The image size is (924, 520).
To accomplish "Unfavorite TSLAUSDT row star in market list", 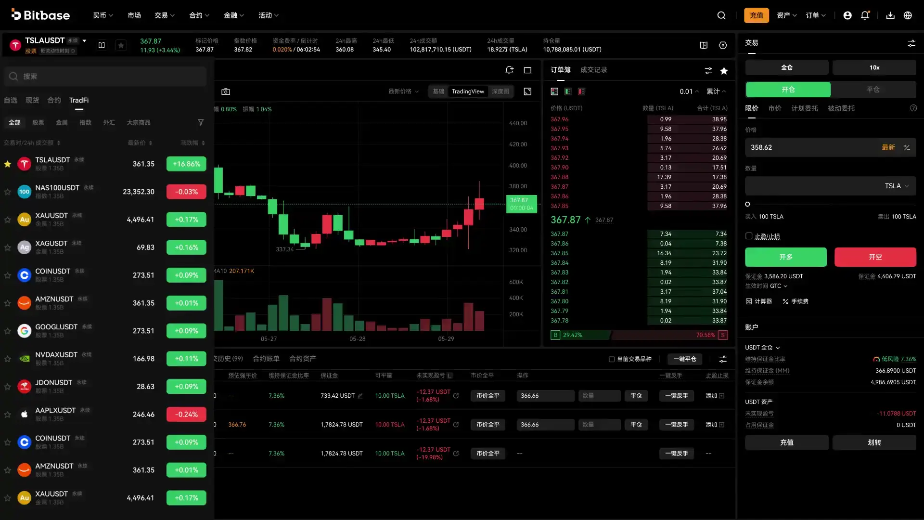I will (8, 164).
